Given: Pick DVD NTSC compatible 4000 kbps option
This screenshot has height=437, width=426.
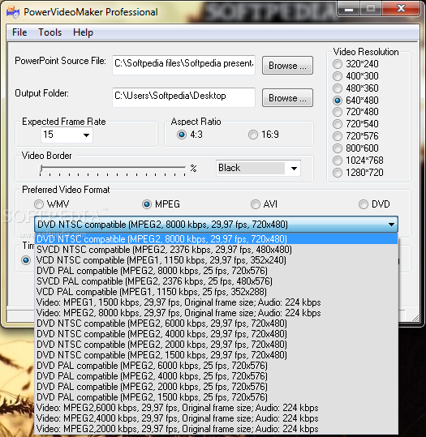Looking at the screenshot, I should pyautogui.click(x=216, y=334).
